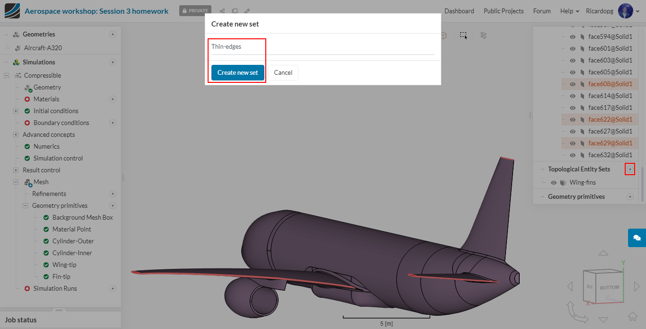Select the Wing-tip primitive
The image size is (646, 329).
[64, 265]
